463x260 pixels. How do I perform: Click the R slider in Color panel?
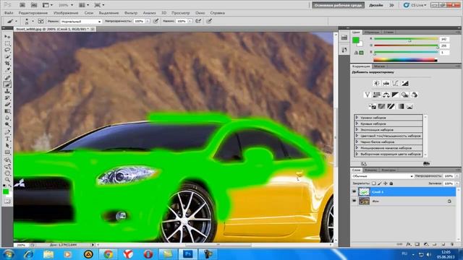pyautogui.click(x=406, y=39)
